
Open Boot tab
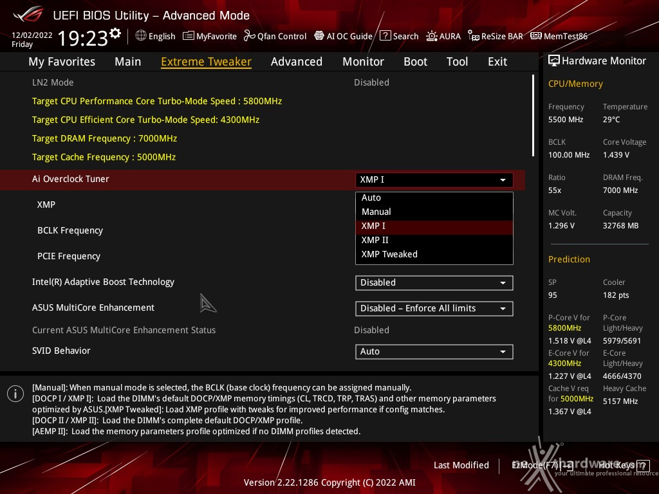tap(415, 62)
